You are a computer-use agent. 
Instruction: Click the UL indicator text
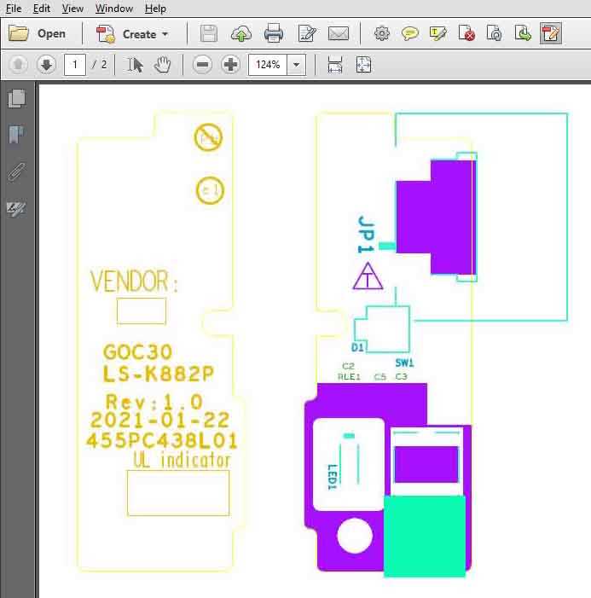point(183,460)
